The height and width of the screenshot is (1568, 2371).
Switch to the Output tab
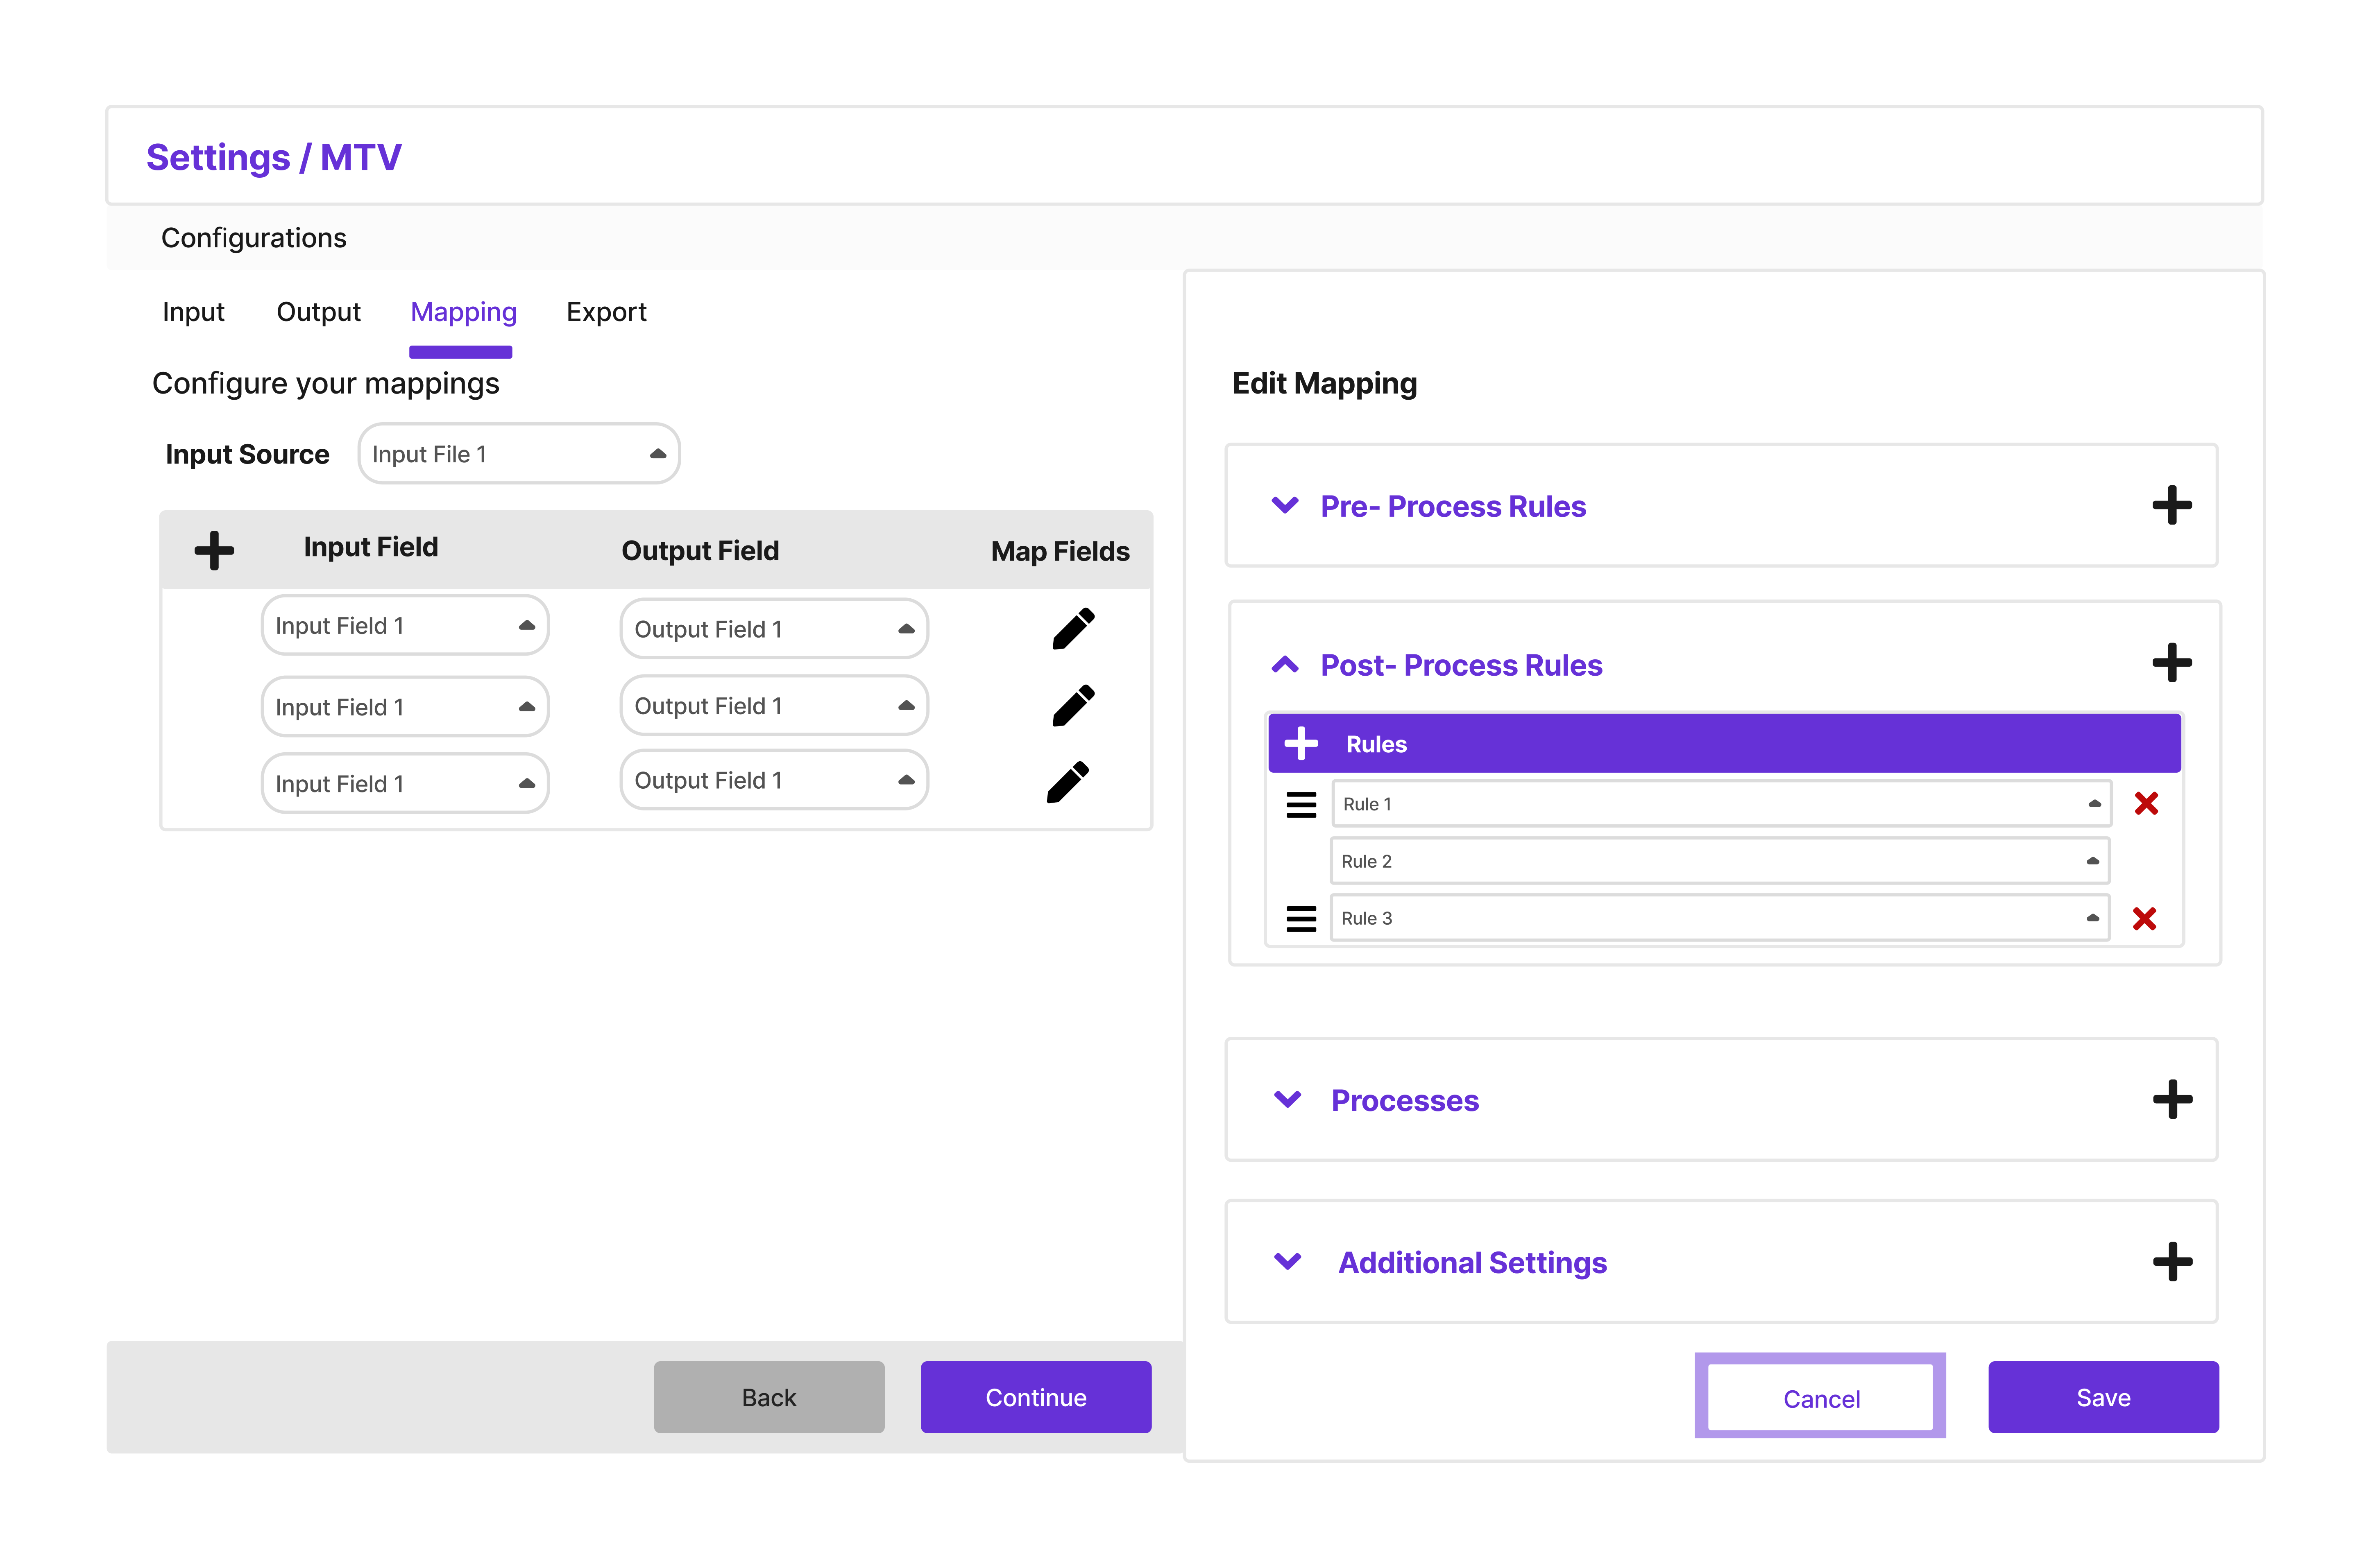(318, 312)
